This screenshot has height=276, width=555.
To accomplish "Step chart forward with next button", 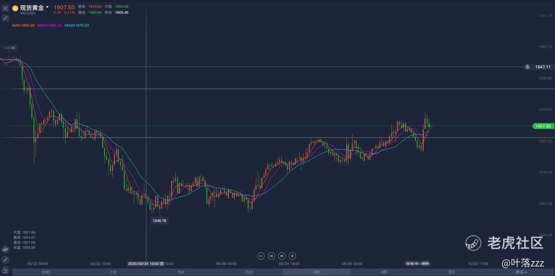I will [282, 256].
